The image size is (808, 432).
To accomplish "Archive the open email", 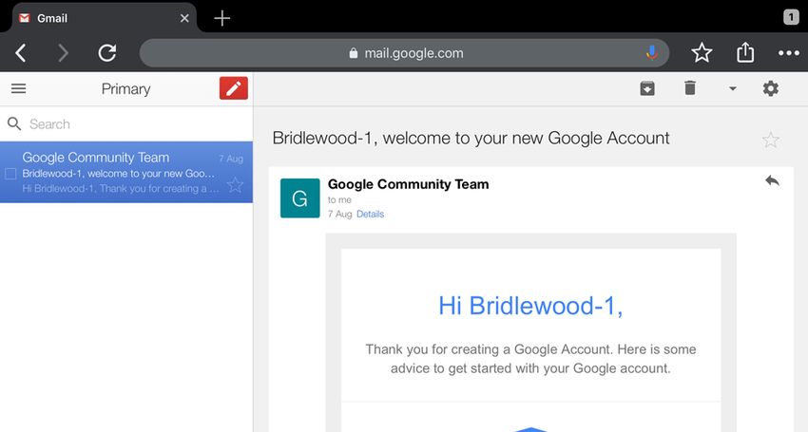I will click(x=647, y=88).
